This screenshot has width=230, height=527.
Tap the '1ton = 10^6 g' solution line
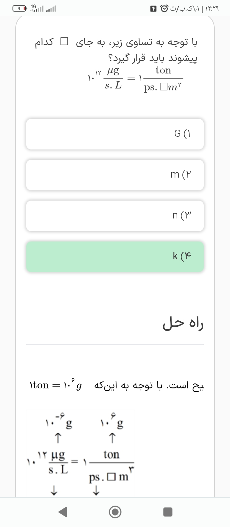55,386
